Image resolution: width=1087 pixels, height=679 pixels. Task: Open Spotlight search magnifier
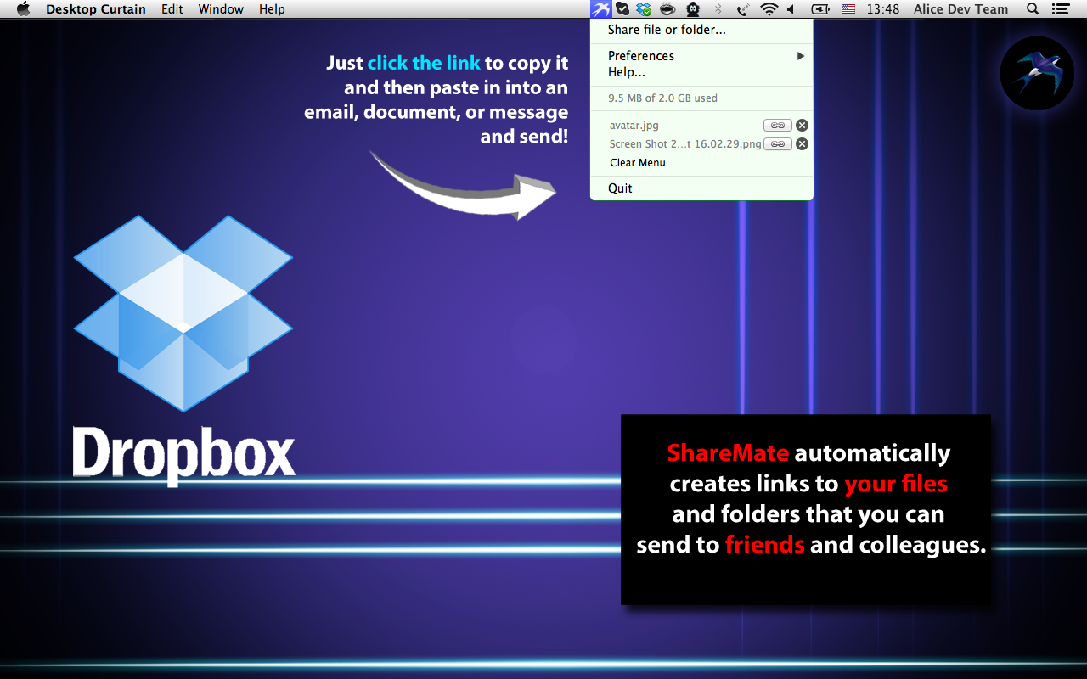point(1033,9)
